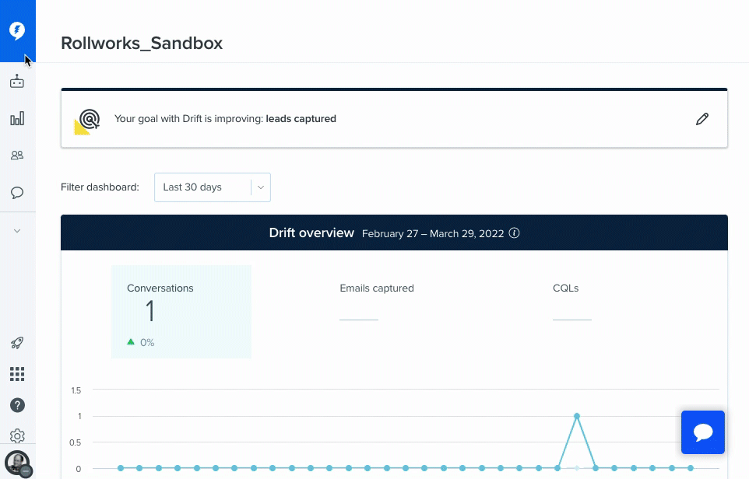Screen dimensions: 749x479
Task: Open the Playbooks bot icon
Action: click(x=17, y=82)
